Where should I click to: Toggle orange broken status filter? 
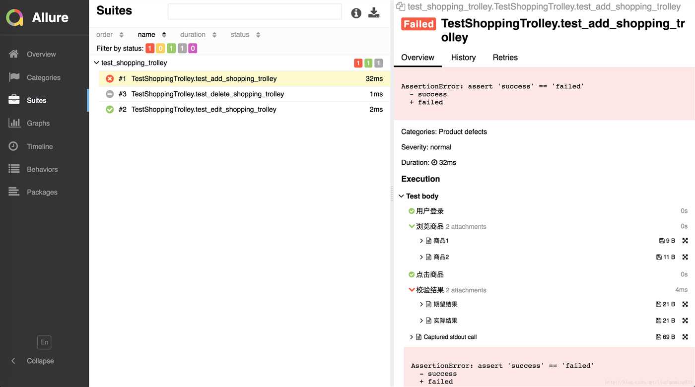[x=160, y=48]
